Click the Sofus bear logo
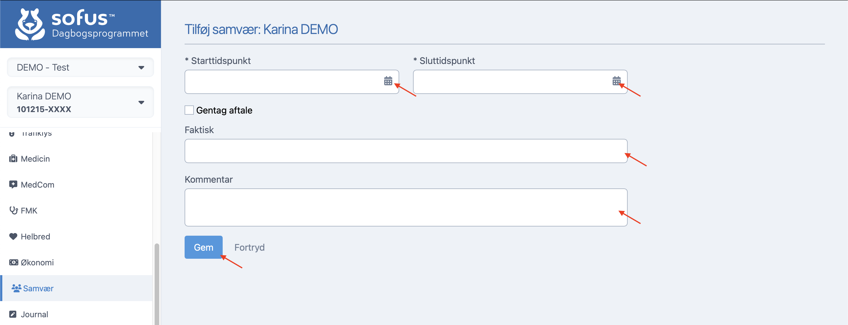The width and height of the screenshot is (848, 325). click(x=30, y=25)
